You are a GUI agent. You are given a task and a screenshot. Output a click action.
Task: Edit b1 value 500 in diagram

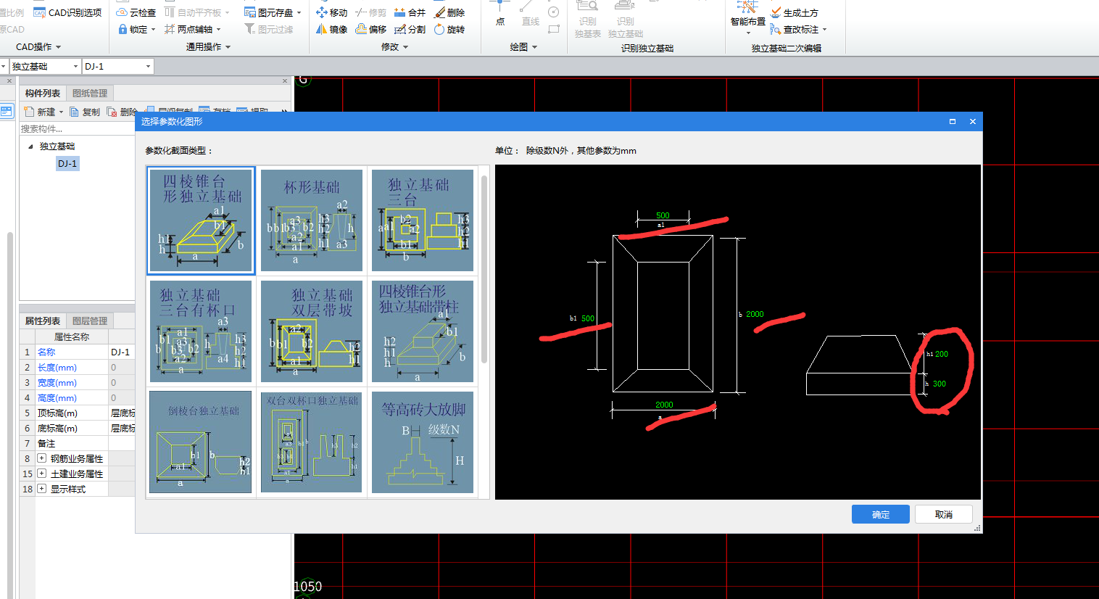coord(588,318)
